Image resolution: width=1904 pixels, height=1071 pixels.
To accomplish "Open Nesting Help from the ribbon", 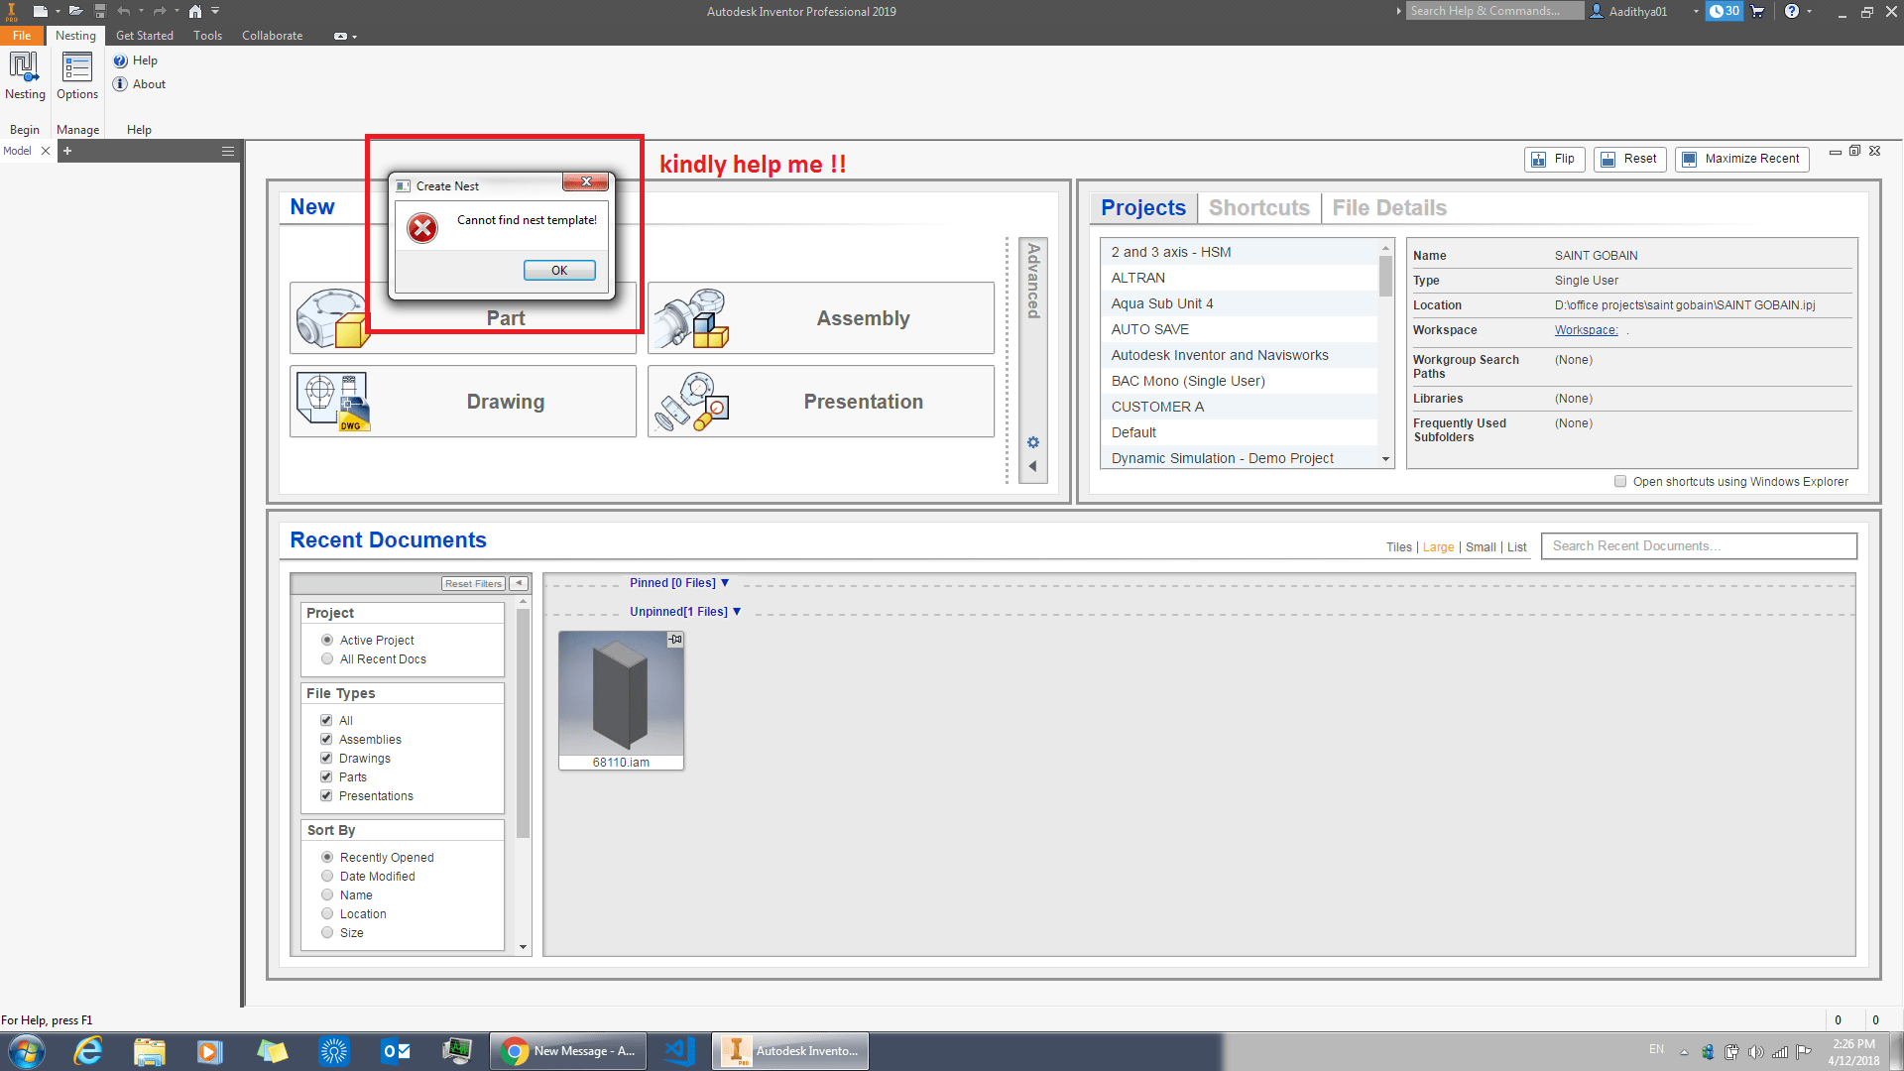I will coord(136,60).
